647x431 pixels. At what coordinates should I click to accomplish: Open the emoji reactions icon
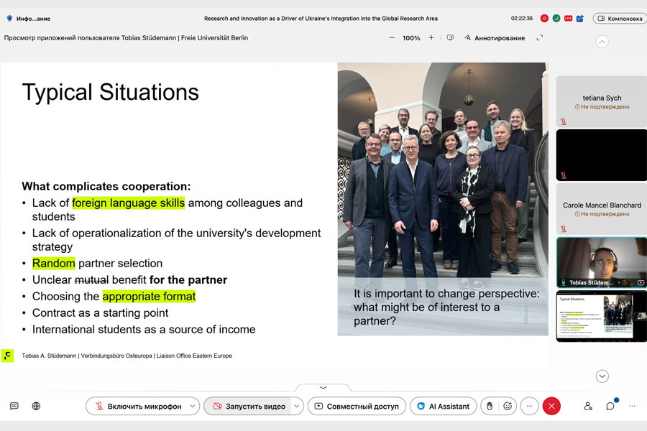pyautogui.click(x=508, y=406)
